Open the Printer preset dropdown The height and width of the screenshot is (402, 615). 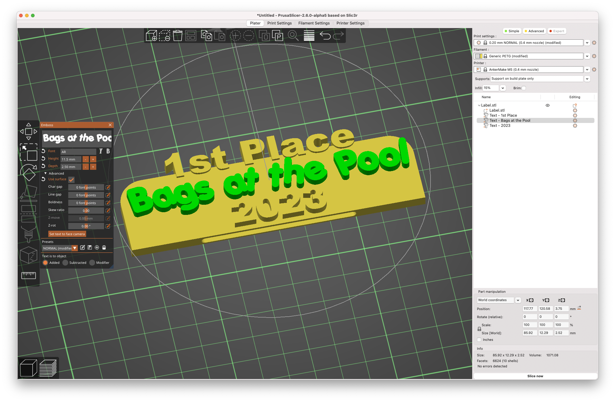click(x=587, y=70)
